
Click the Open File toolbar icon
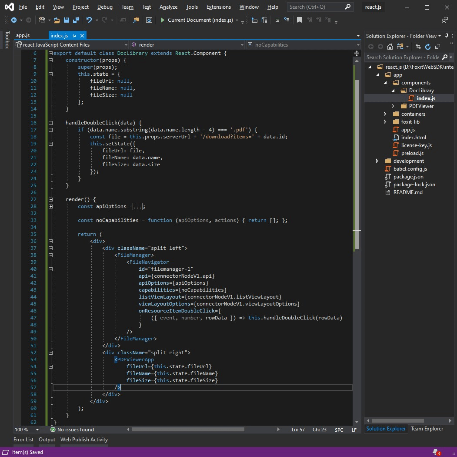[x=57, y=20]
